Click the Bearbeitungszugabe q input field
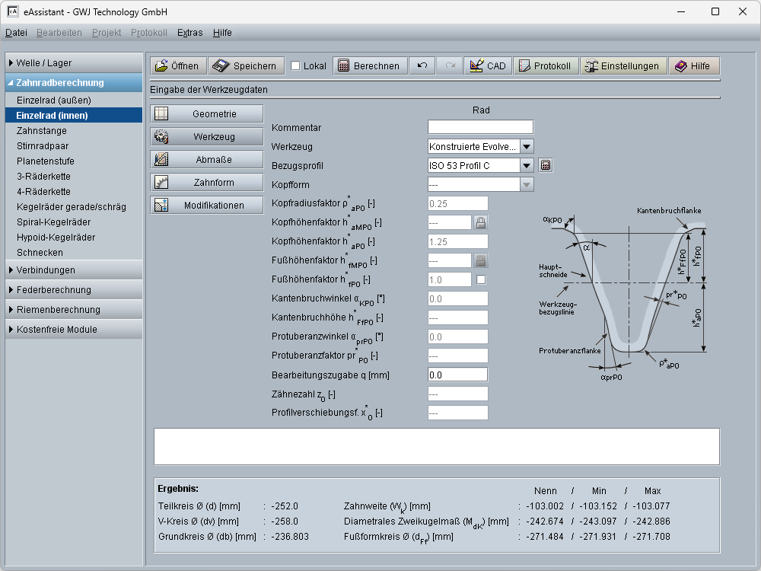The image size is (761, 571). point(457,375)
